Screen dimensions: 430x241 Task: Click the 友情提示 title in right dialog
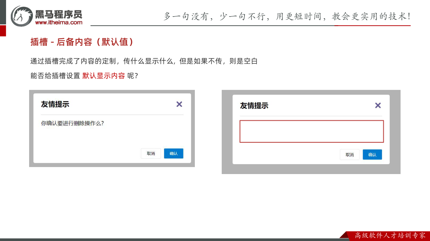254,106
